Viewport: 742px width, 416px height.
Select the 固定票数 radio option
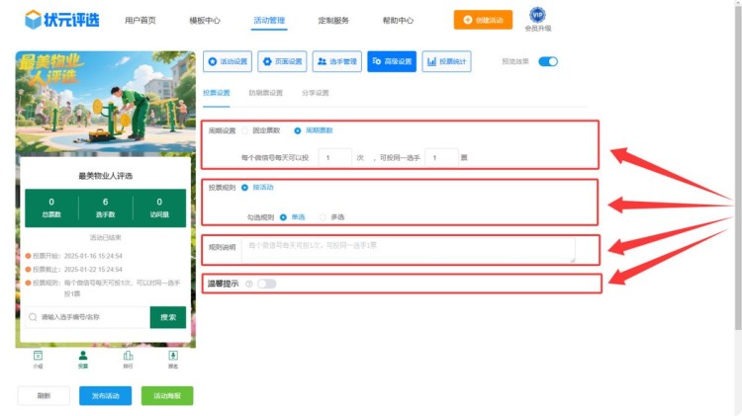pyautogui.click(x=245, y=130)
